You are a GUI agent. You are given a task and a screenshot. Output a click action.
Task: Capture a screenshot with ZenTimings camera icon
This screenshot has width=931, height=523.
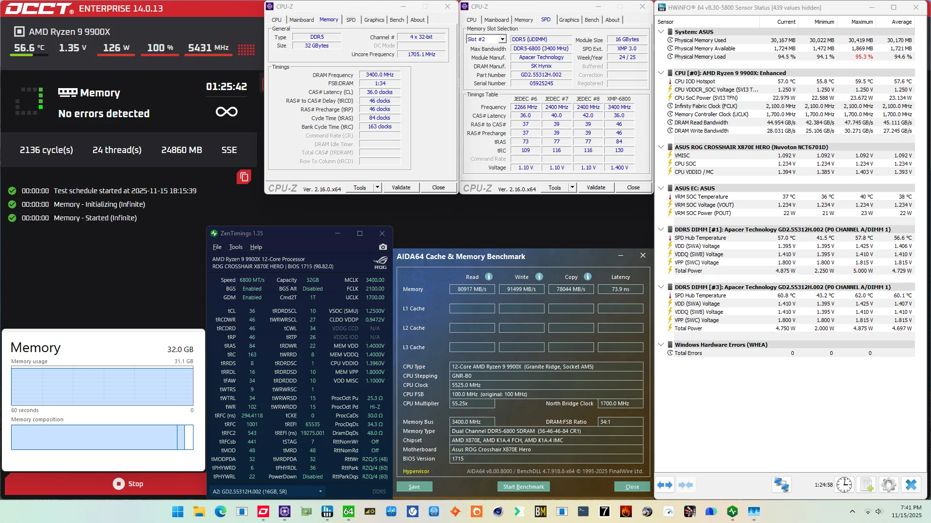click(383, 247)
